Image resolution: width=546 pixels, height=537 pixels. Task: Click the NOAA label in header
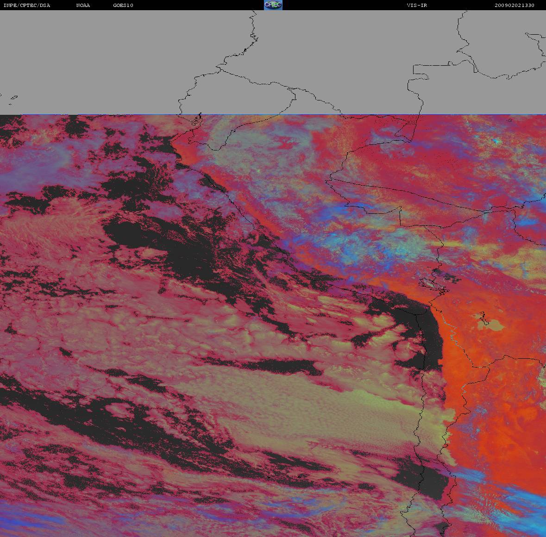tap(83, 5)
